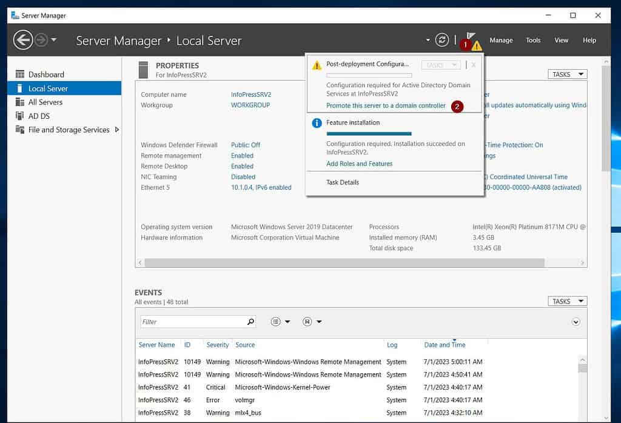Select the mlx4_bus Warning event row
This screenshot has width=621, height=423.
pyautogui.click(x=358, y=413)
